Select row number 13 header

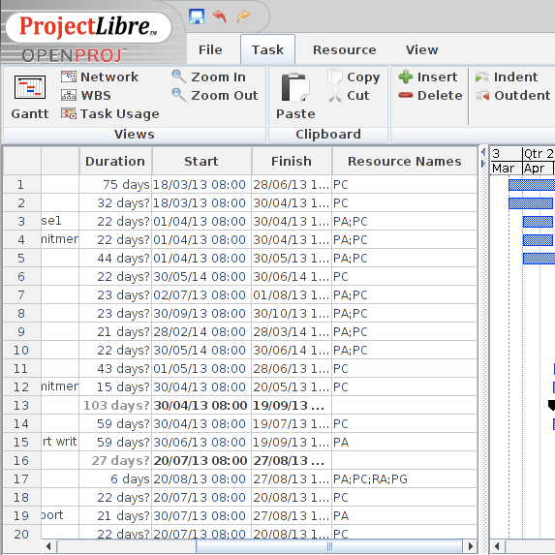coord(21,405)
